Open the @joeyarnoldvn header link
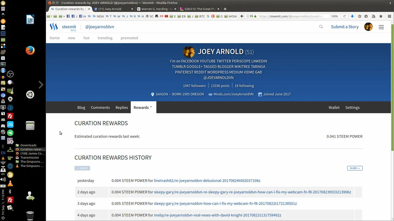Viewport: 394px width, 221px height. click(99, 27)
